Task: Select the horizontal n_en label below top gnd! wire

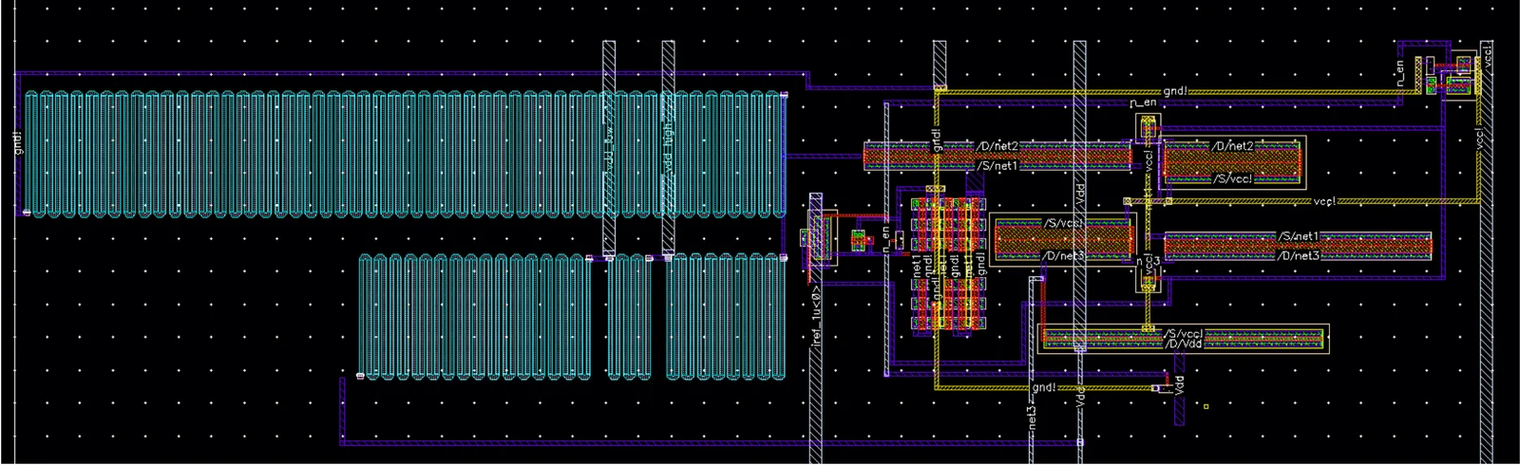Action: (x=1143, y=102)
